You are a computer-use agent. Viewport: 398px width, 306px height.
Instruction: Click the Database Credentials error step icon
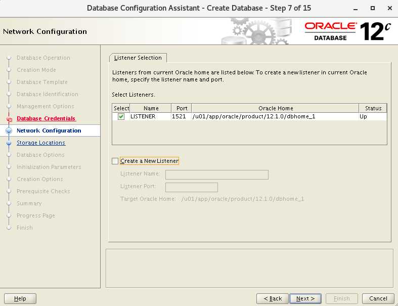pyautogui.click(x=10, y=119)
